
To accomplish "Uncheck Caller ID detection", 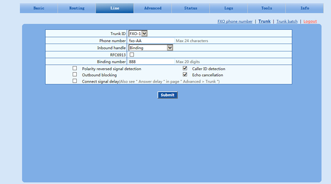I will [x=185, y=68].
